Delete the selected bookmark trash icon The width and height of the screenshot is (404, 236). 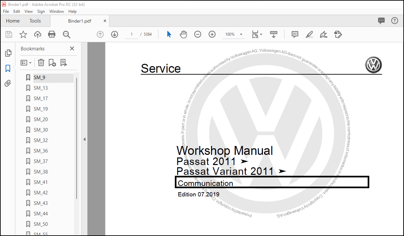click(41, 63)
